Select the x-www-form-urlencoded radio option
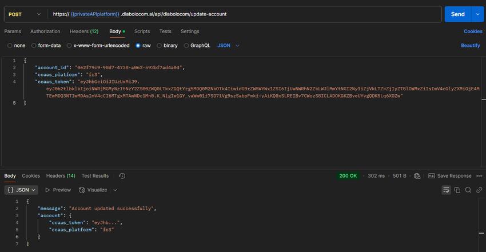486x252 pixels. 98,45
